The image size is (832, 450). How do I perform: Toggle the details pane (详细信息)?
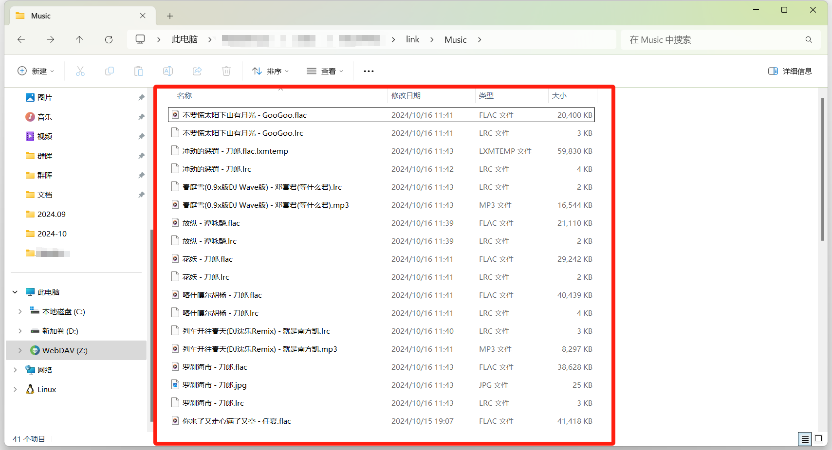pos(790,71)
